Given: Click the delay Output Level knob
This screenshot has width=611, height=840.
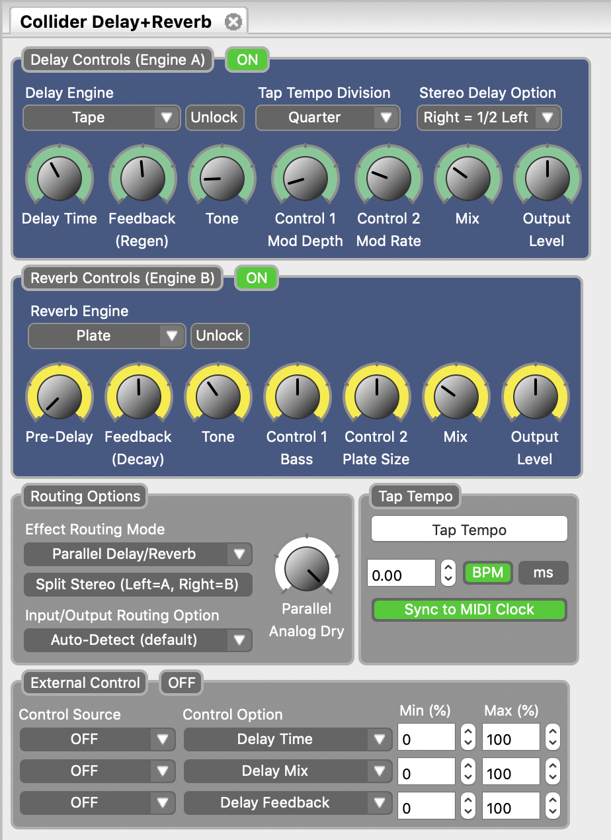Looking at the screenshot, I should click(547, 179).
